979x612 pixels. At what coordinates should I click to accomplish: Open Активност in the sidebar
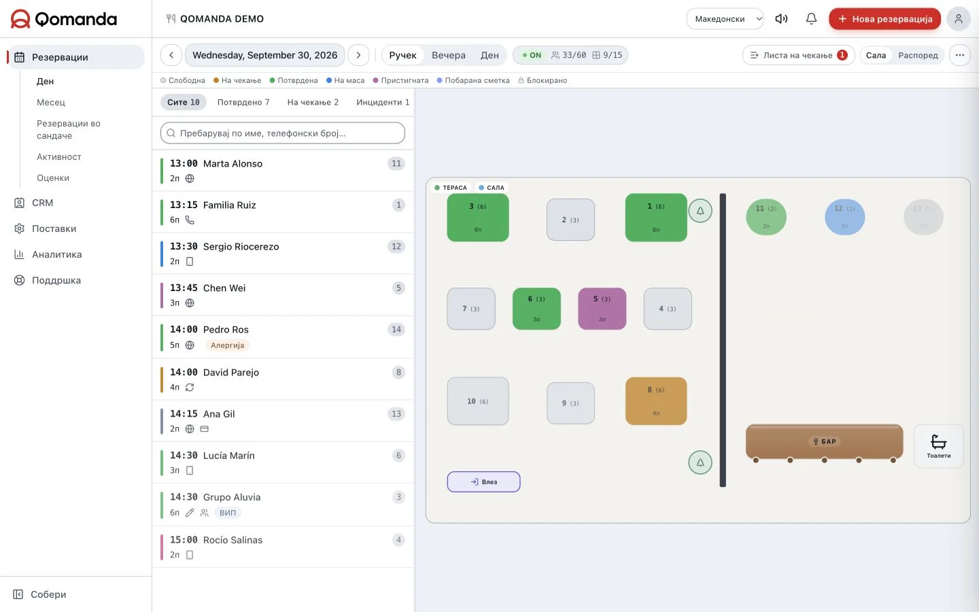pos(59,156)
